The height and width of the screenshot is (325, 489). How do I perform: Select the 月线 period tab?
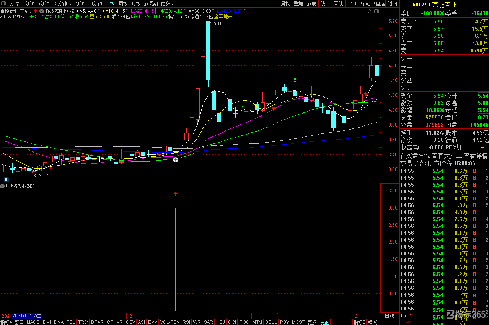(136, 3)
